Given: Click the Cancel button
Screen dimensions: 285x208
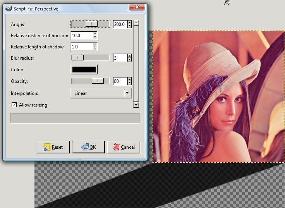Looking at the screenshot, I should tap(124, 147).
